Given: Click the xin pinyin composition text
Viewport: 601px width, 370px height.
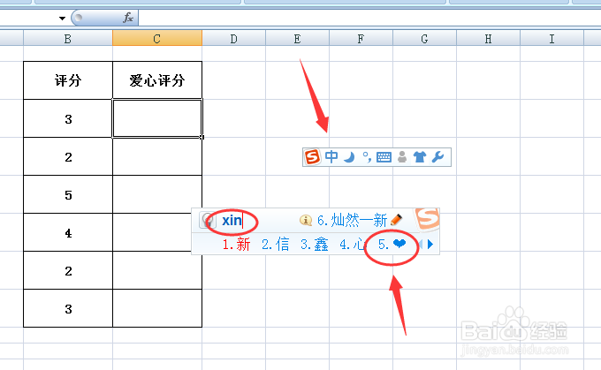Looking at the screenshot, I should [232, 220].
